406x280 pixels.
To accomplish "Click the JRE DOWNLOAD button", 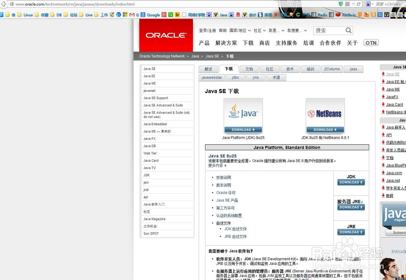I will [x=351, y=232].
